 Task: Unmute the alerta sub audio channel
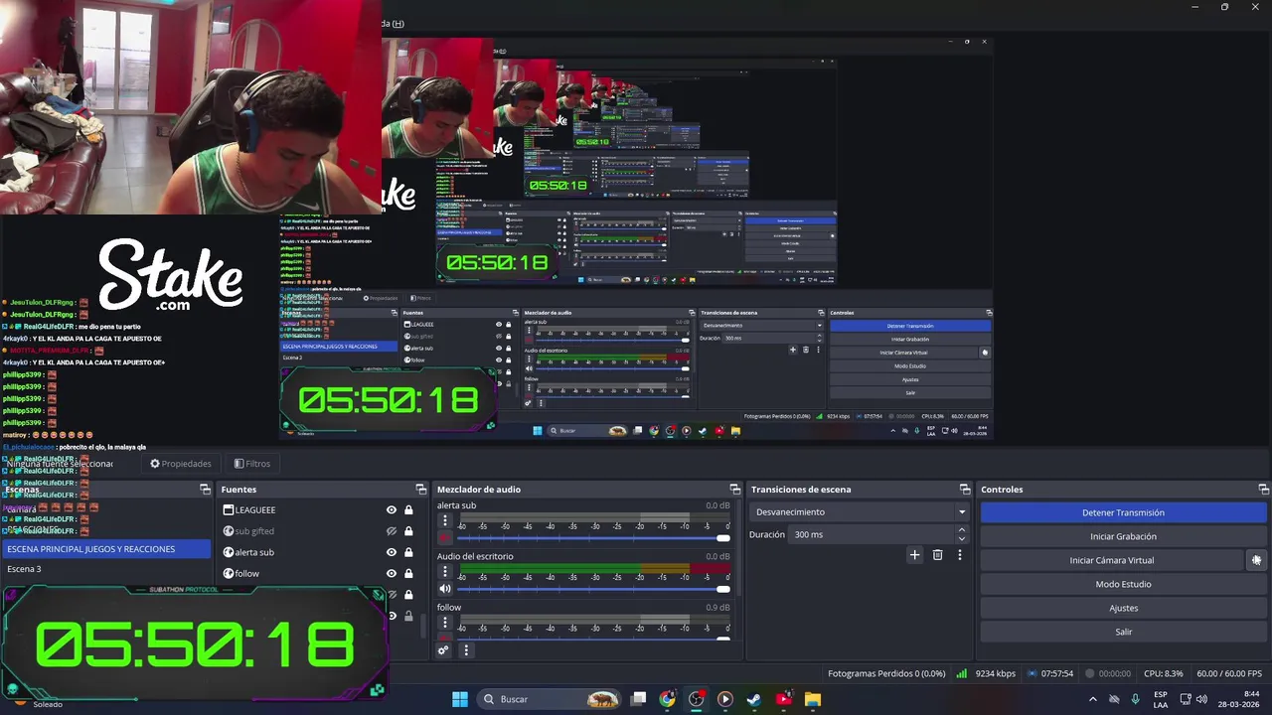[445, 537]
